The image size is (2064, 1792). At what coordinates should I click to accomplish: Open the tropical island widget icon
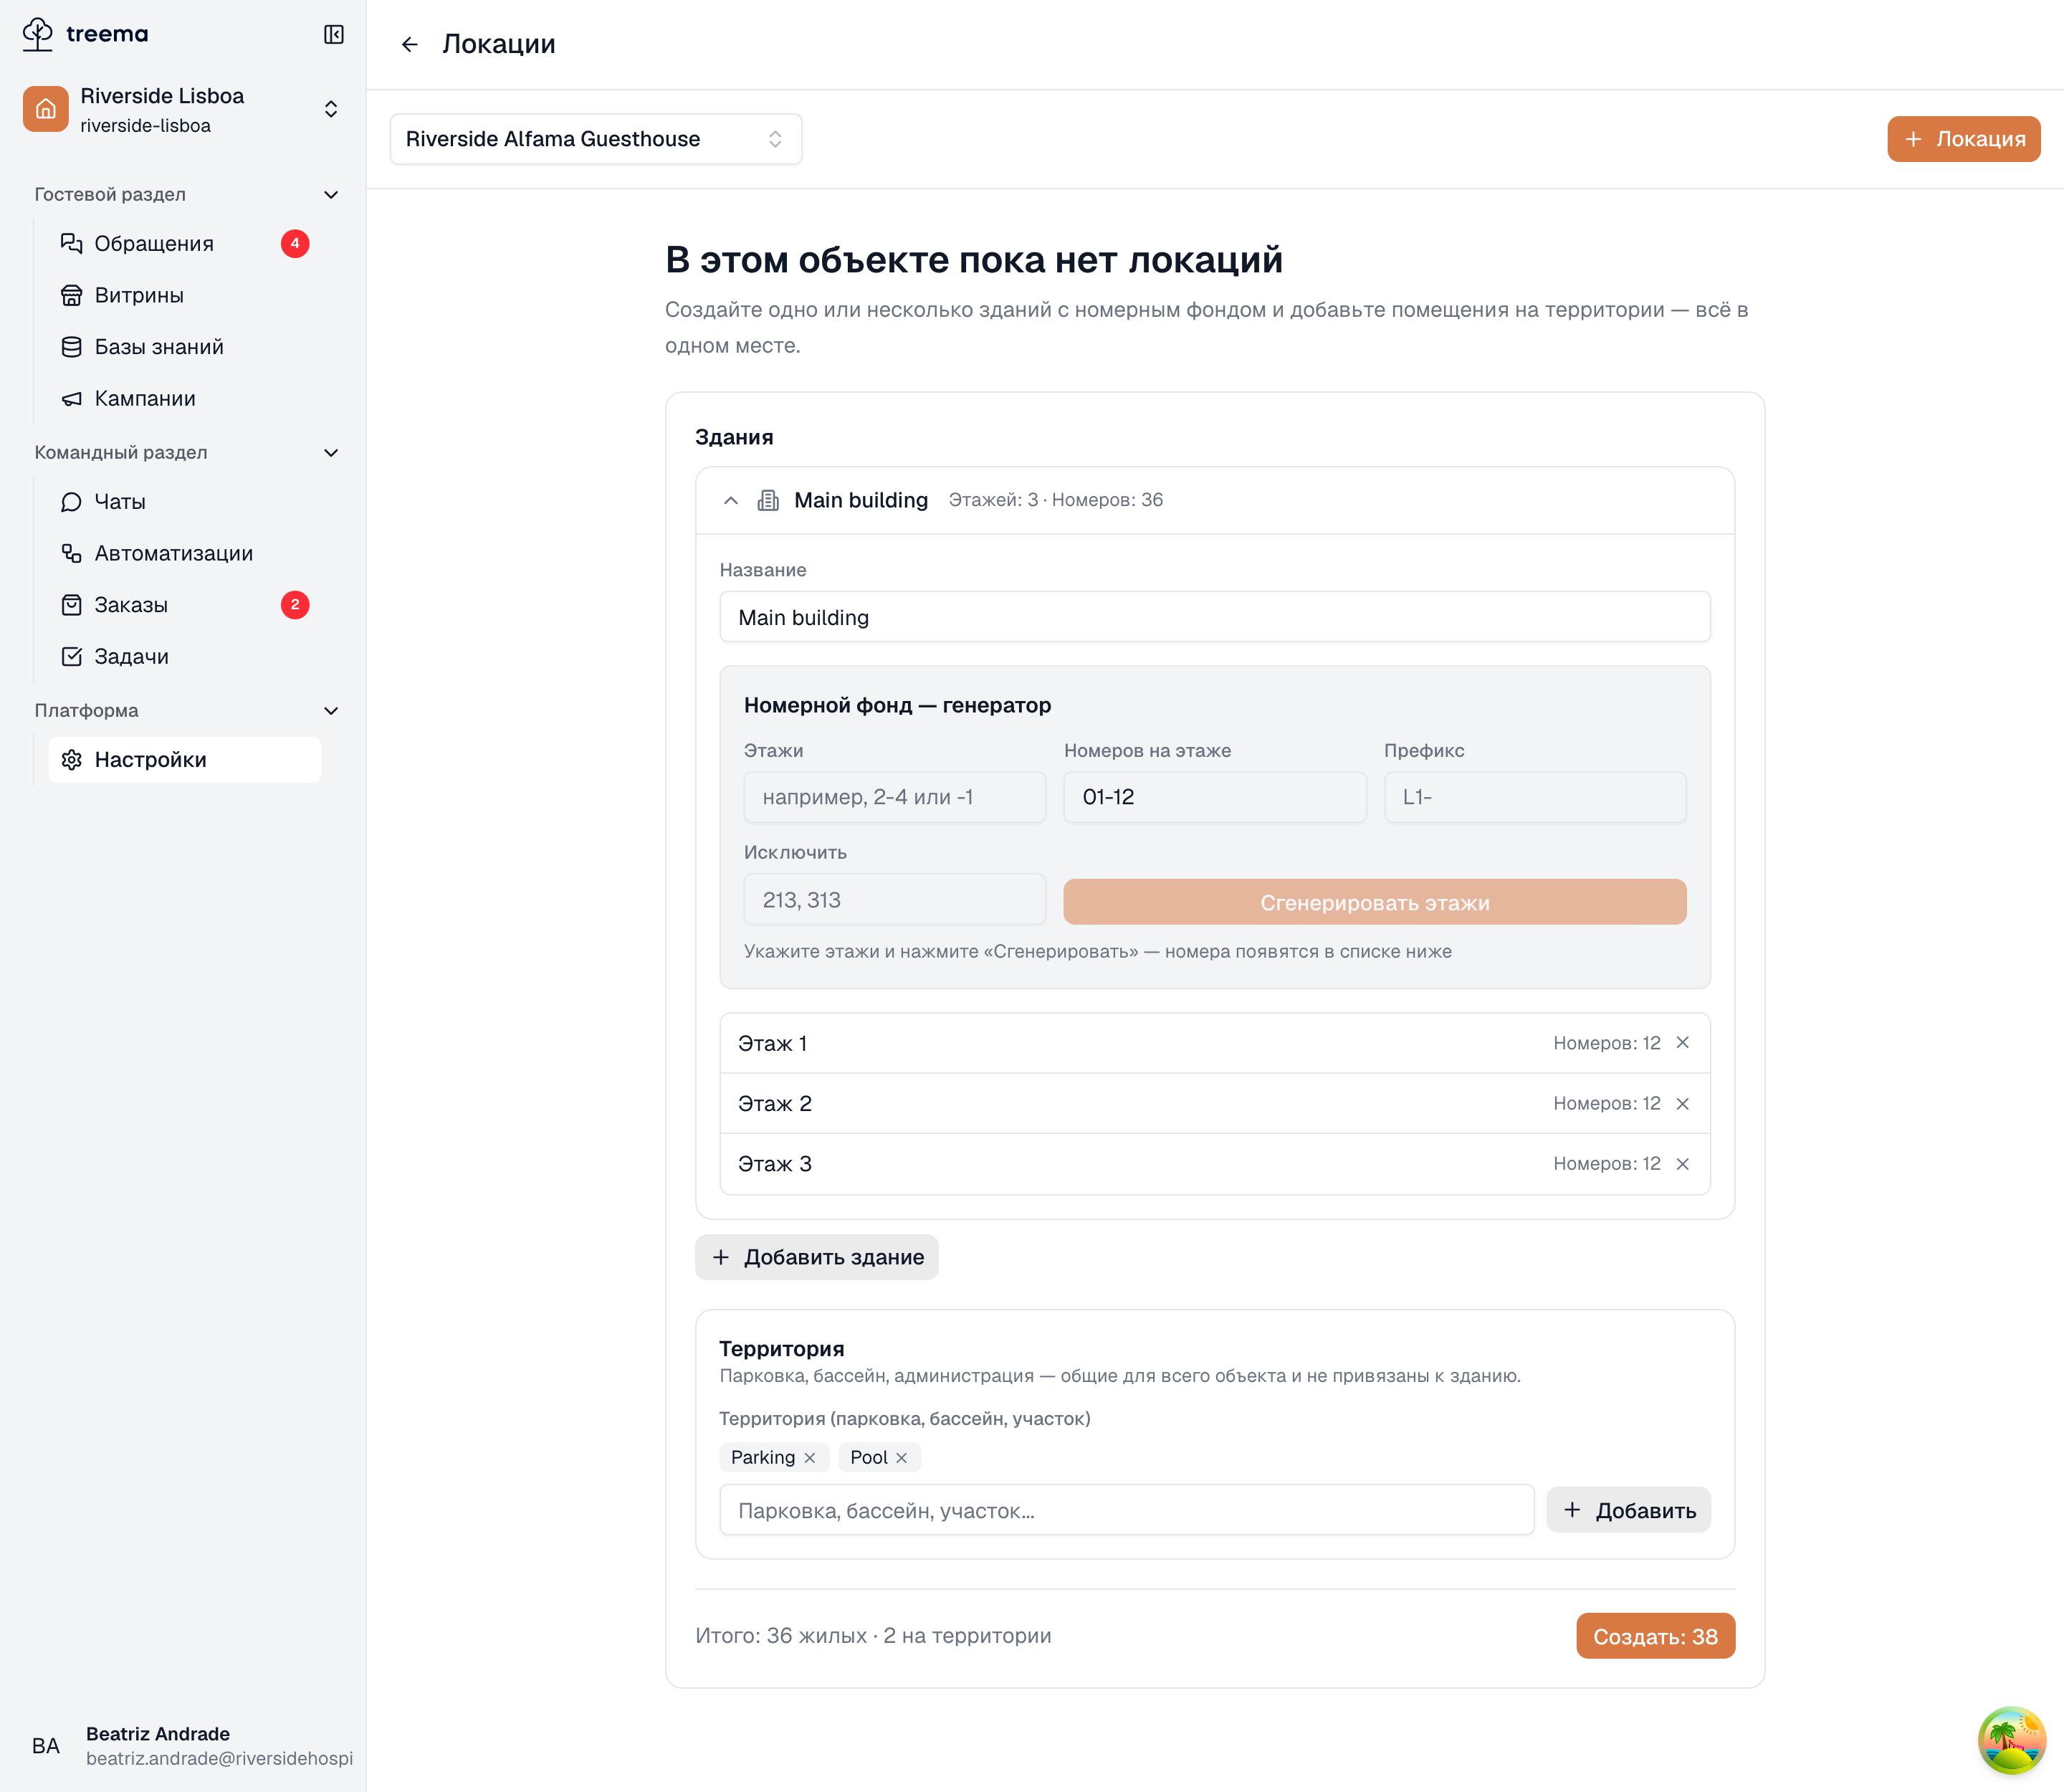click(2012, 1740)
